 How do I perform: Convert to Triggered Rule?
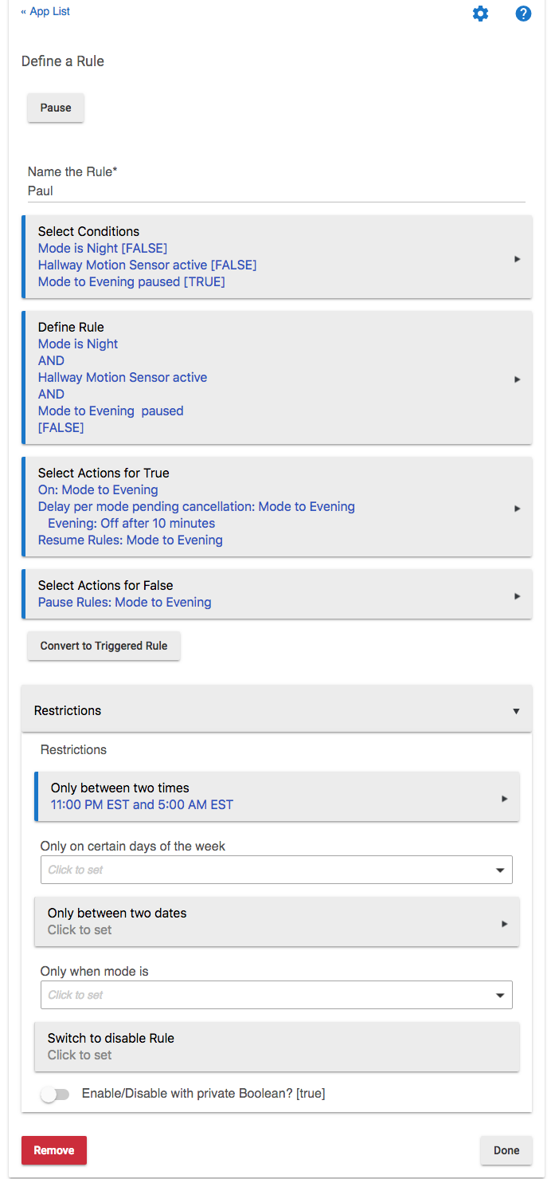104,646
